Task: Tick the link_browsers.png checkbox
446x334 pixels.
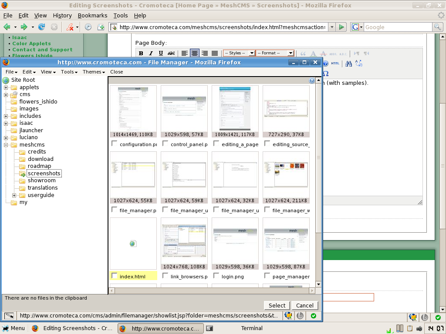Action: [x=165, y=276]
